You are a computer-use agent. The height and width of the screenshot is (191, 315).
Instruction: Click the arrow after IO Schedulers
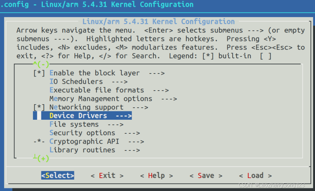pos(120,82)
